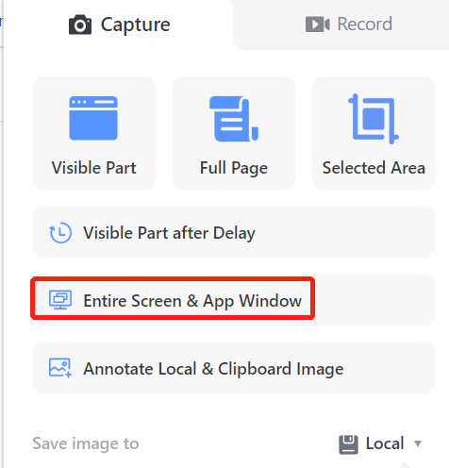Click the monitor icon for Entire Screen

pos(60,300)
